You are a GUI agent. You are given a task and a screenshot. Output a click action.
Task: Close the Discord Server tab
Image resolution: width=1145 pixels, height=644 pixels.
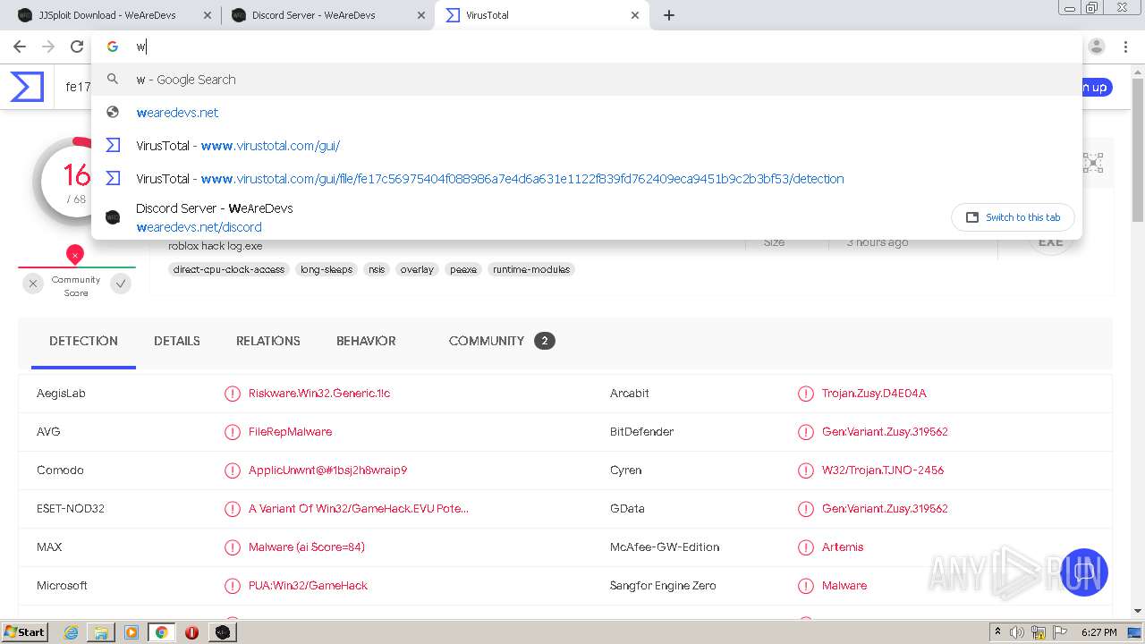(x=421, y=15)
